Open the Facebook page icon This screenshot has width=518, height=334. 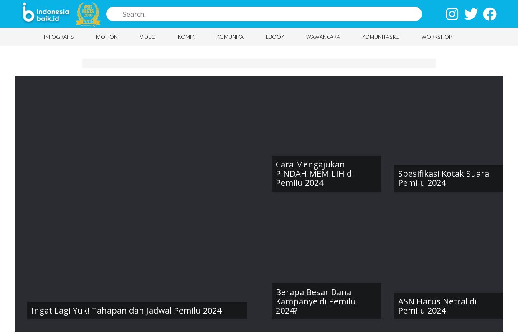(490, 14)
